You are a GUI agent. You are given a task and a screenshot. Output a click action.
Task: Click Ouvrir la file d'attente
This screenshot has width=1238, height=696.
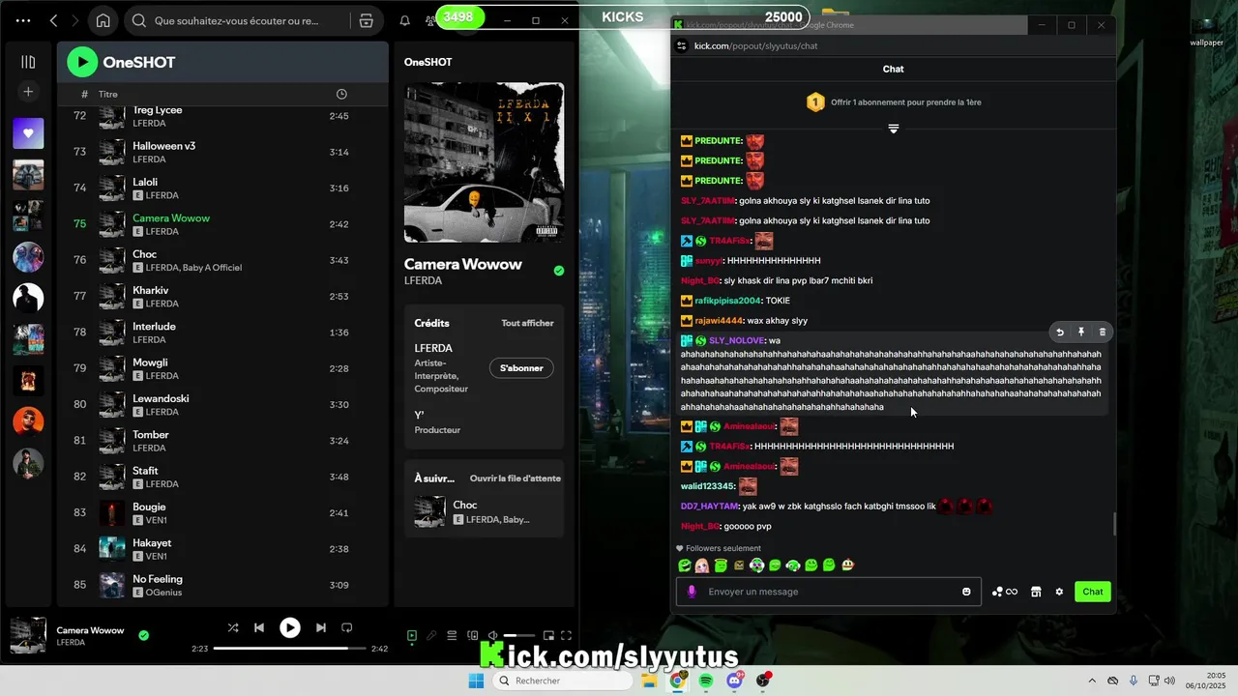[516, 478]
